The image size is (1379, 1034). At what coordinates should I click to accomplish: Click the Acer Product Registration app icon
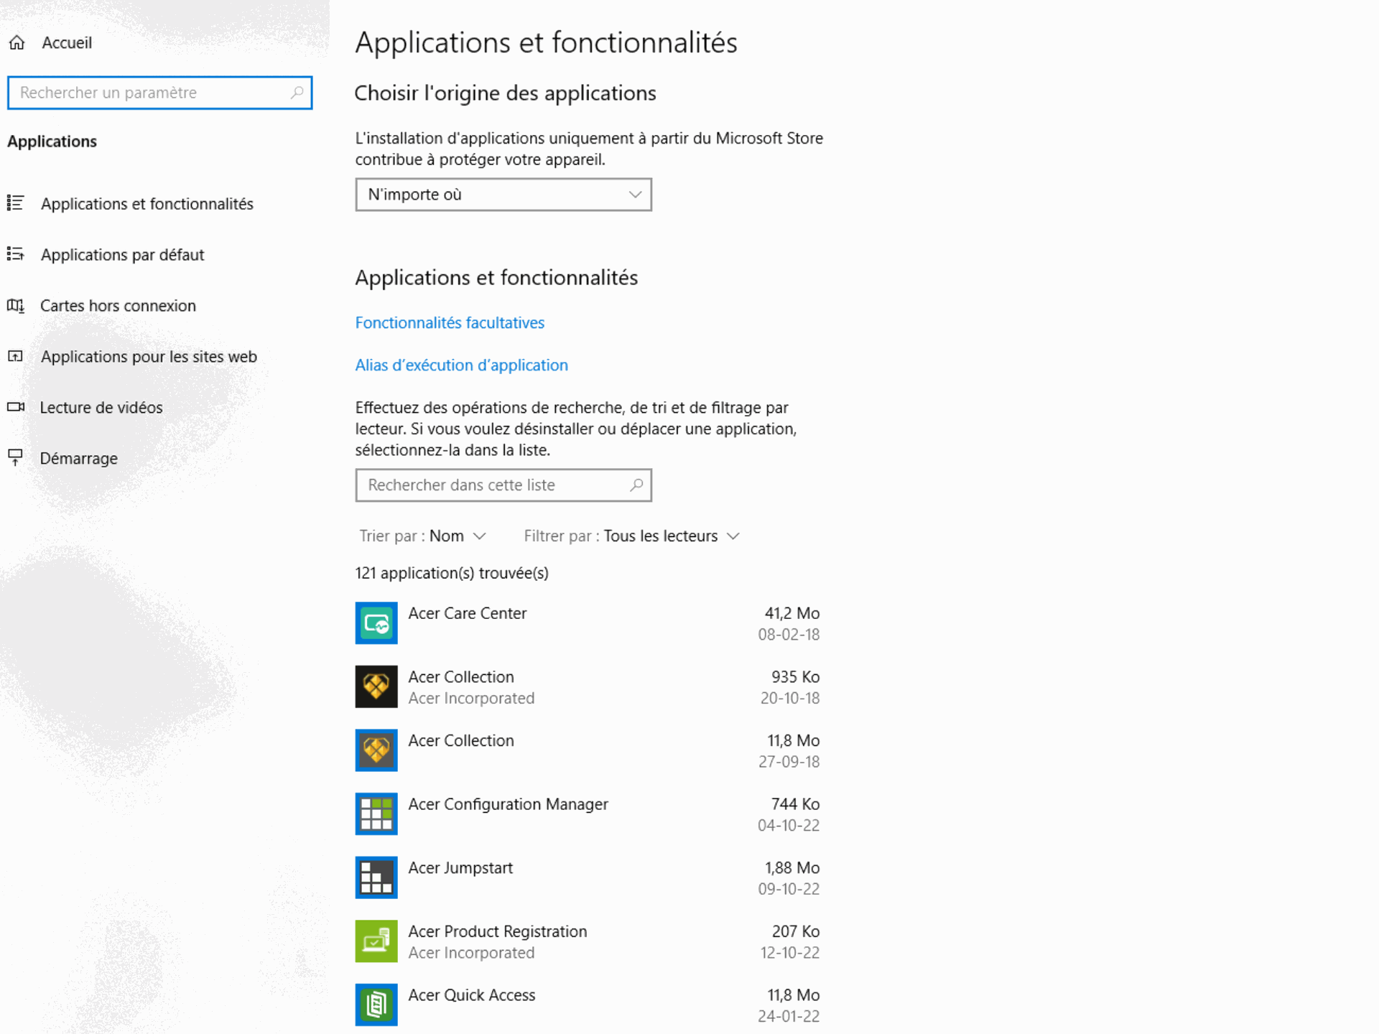(x=376, y=941)
